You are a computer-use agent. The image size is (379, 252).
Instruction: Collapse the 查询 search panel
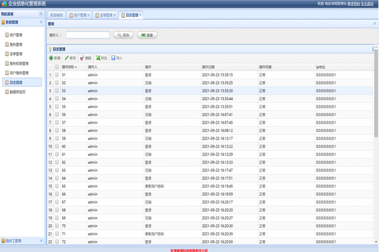(x=375, y=24)
